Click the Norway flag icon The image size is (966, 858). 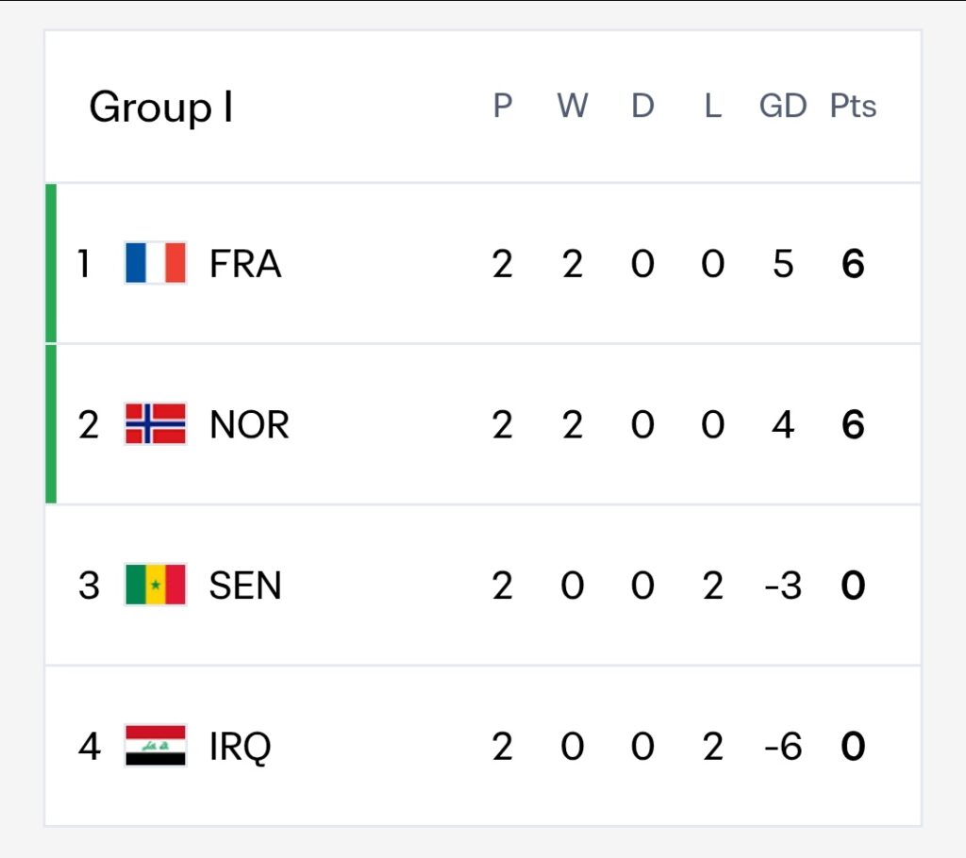156,423
